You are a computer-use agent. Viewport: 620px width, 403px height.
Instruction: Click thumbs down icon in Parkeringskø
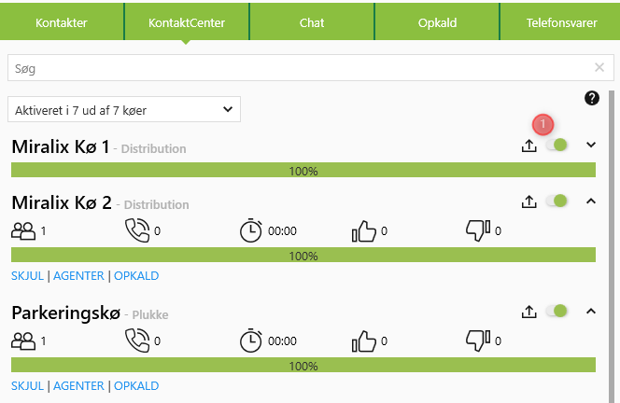(477, 340)
